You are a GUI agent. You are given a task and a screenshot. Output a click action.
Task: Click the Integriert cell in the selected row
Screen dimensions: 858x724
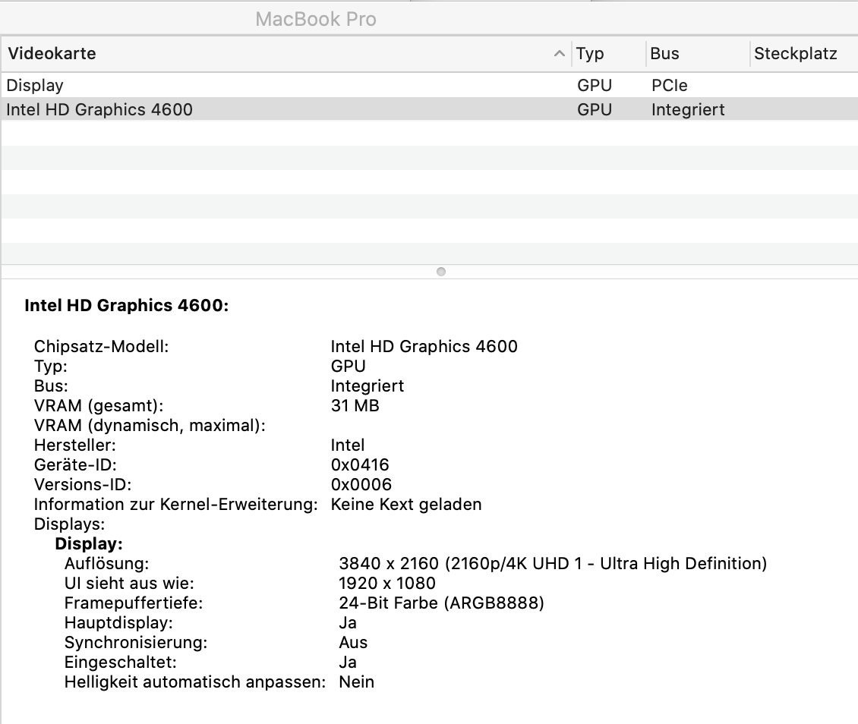pyautogui.click(x=688, y=110)
